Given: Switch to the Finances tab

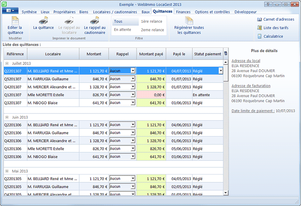Looking at the screenshot, I should [x=183, y=12].
